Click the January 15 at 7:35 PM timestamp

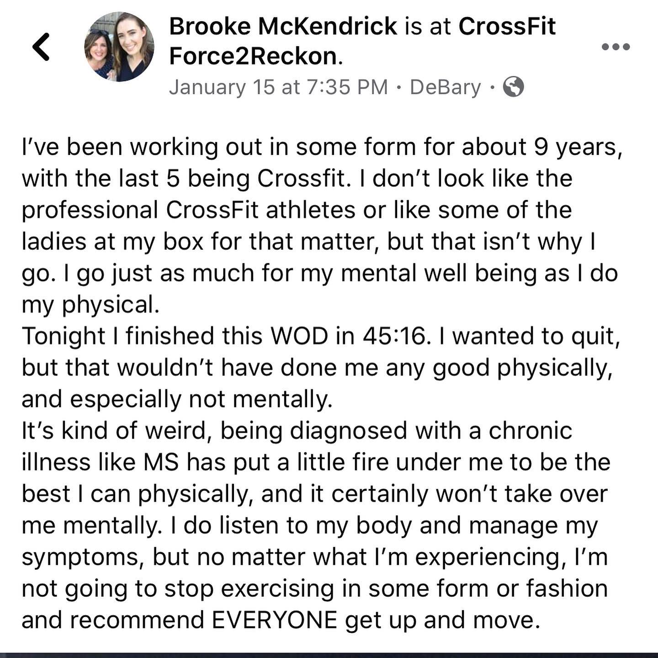click(278, 87)
